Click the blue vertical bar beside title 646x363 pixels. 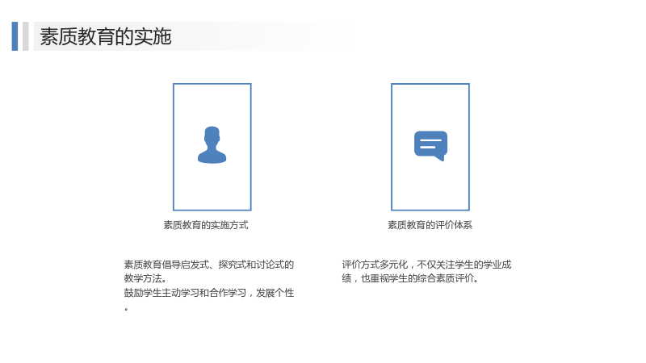click(x=15, y=36)
